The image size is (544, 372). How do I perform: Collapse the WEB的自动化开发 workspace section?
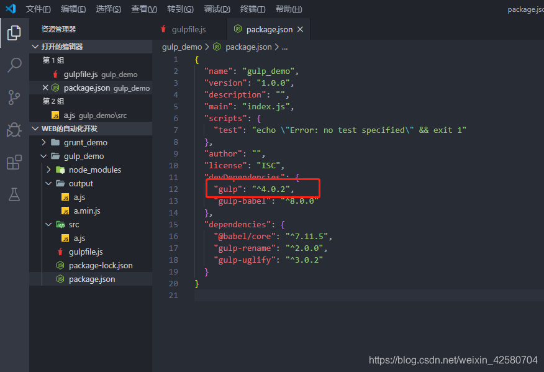pyautogui.click(x=35, y=129)
